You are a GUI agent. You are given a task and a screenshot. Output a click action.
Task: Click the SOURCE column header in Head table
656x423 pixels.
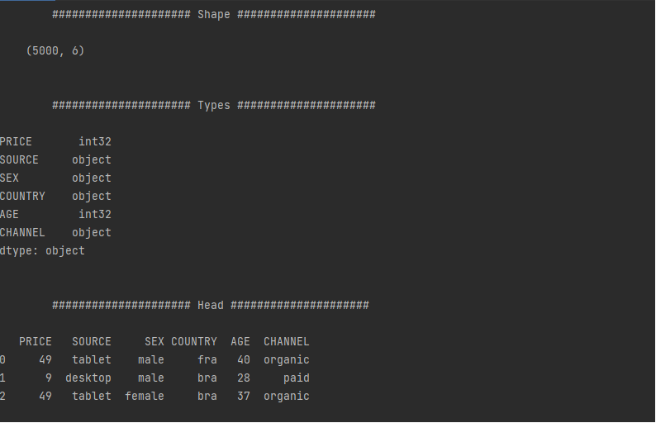click(92, 341)
